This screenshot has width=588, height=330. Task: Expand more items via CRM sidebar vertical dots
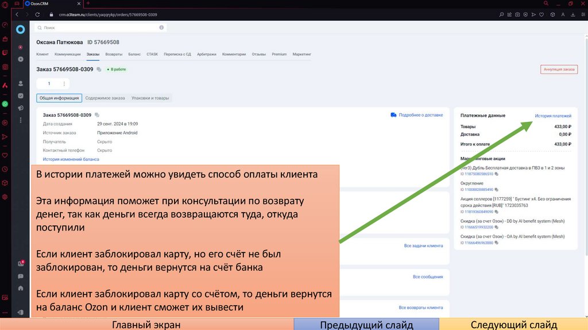coord(21,120)
